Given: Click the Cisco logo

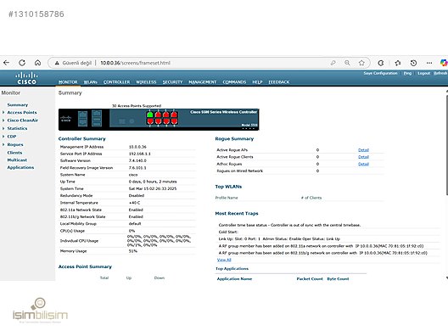Looking at the screenshot, I should (x=26, y=78).
